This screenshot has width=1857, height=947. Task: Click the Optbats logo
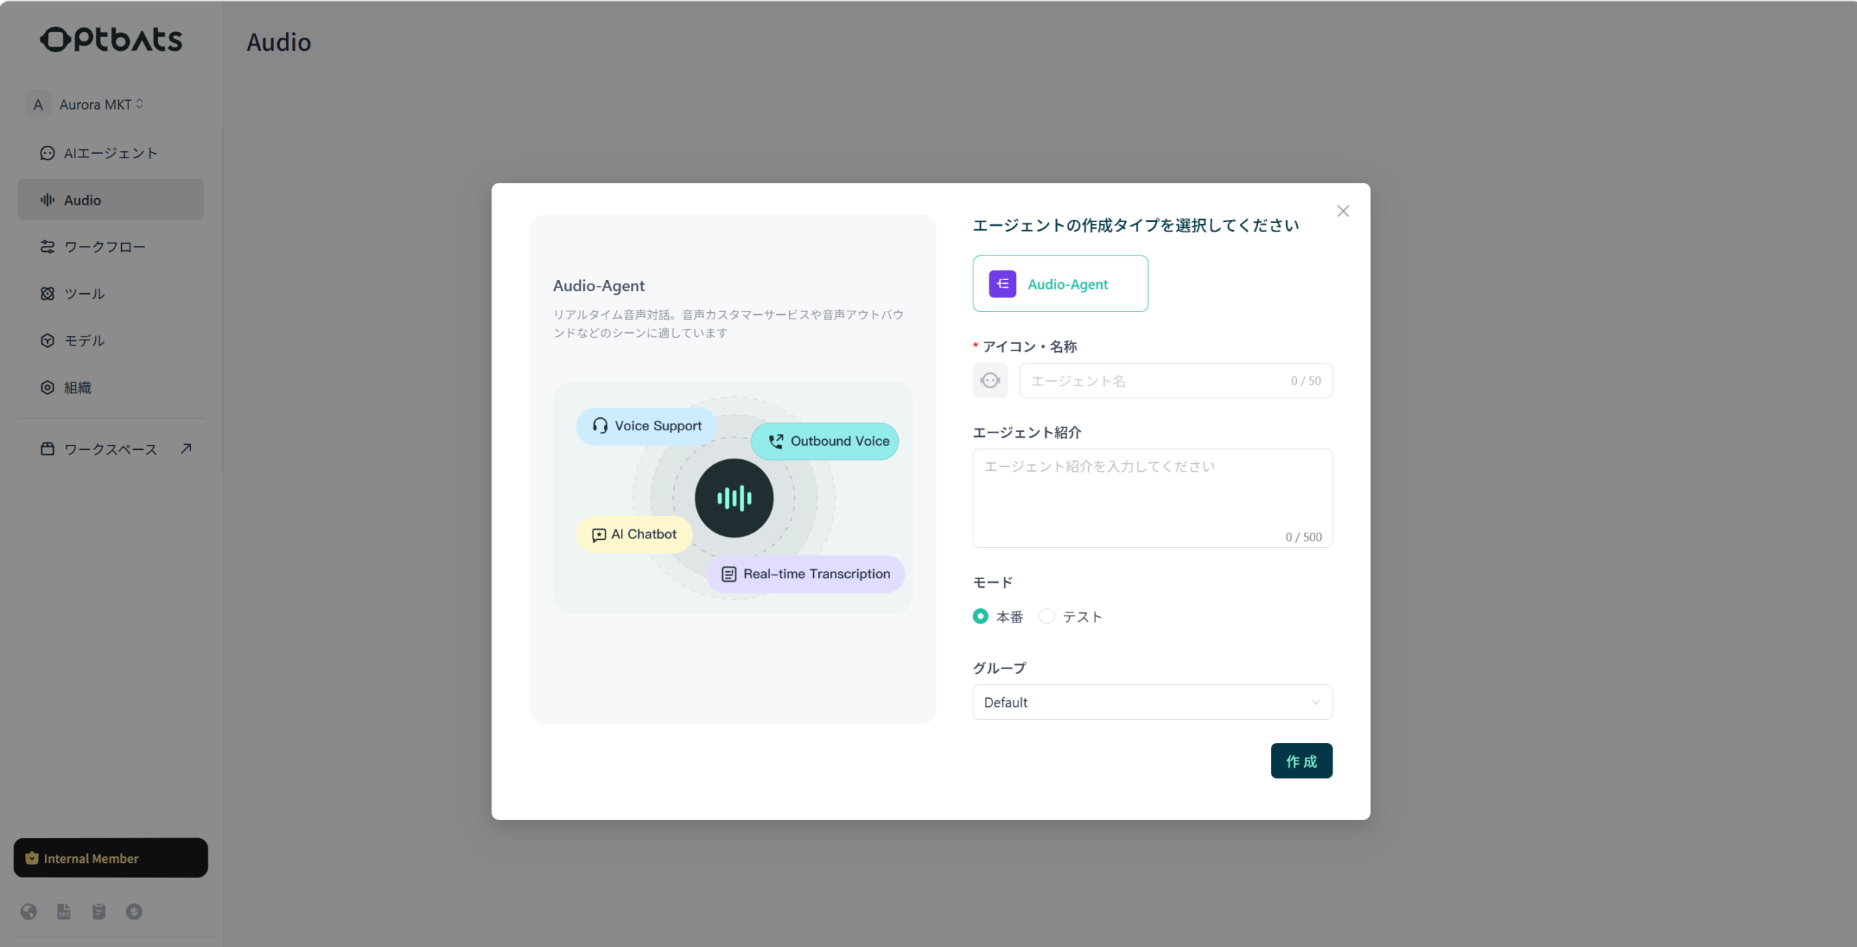(x=110, y=39)
